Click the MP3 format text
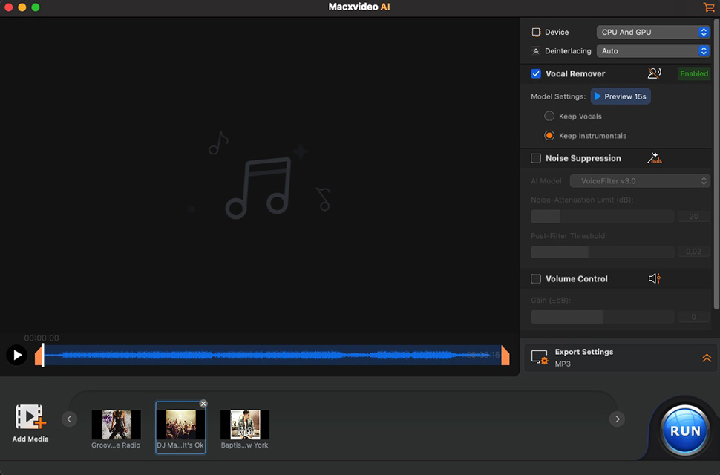The image size is (720, 475). click(563, 364)
